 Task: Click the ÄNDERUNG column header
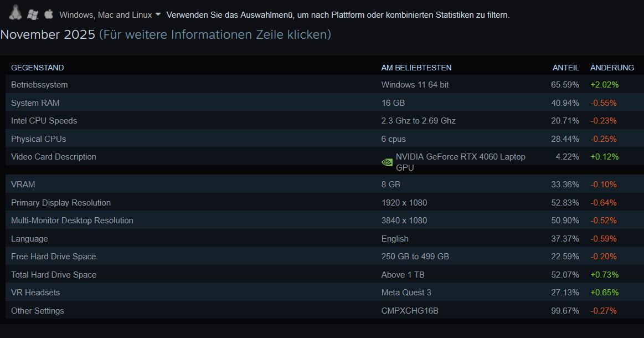pos(612,68)
